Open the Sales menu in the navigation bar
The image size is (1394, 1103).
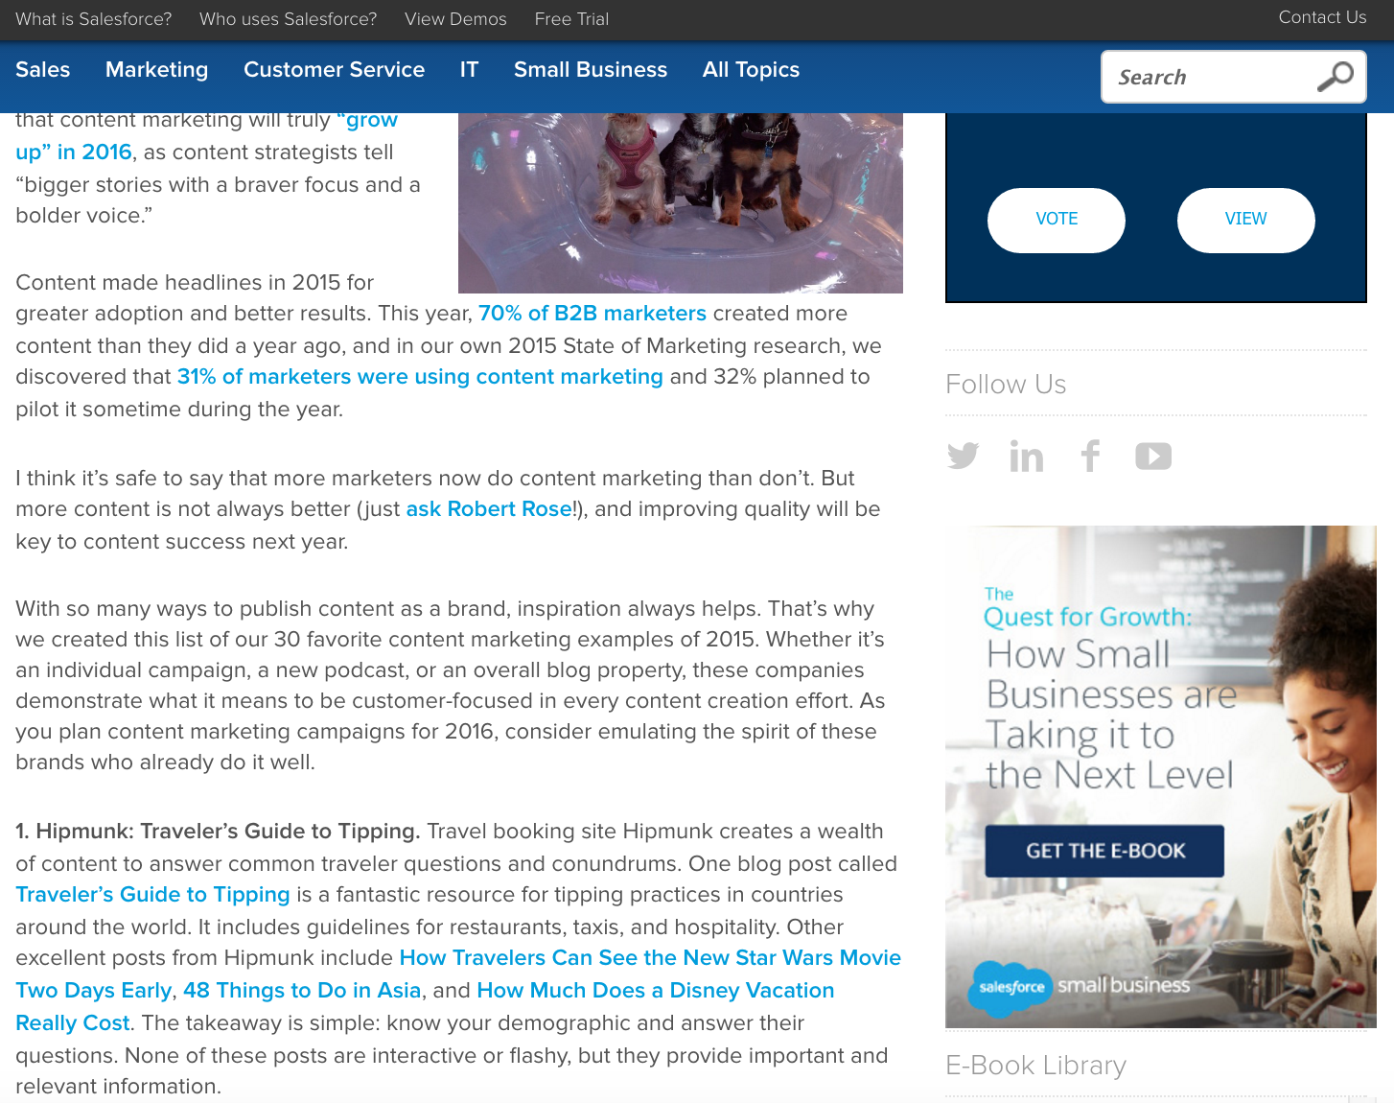click(42, 69)
